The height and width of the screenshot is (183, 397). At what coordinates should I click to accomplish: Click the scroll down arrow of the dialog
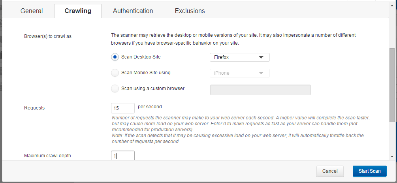[x=392, y=157]
